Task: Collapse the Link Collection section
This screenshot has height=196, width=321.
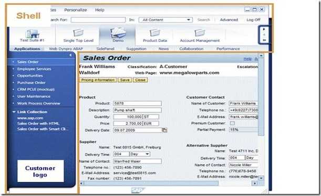Action: tap(14, 112)
